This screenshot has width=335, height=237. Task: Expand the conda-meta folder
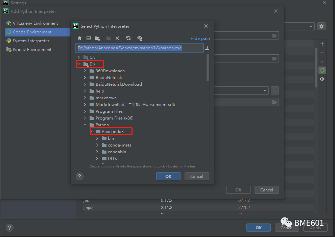(x=97, y=145)
